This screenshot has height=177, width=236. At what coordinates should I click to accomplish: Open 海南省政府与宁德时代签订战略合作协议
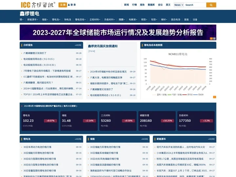(111, 170)
